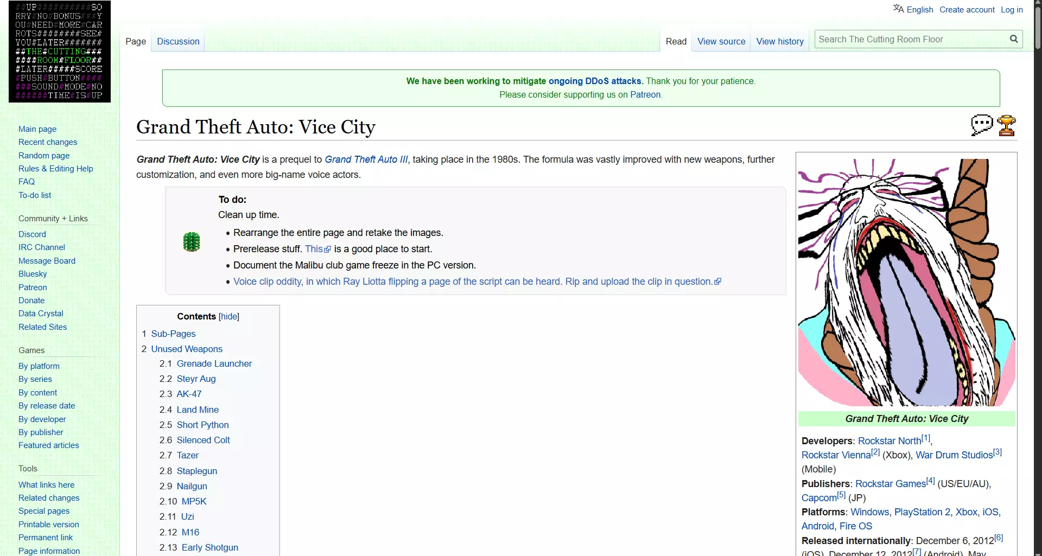Browse games By developer
This screenshot has height=556, width=1042.
42,419
